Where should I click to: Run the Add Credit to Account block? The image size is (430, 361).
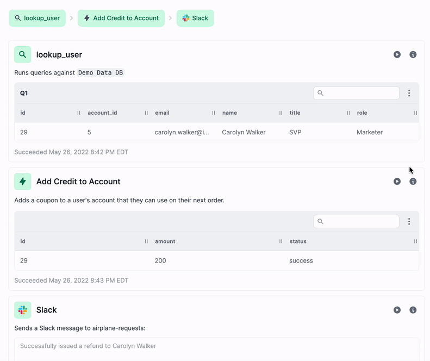pos(397,182)
